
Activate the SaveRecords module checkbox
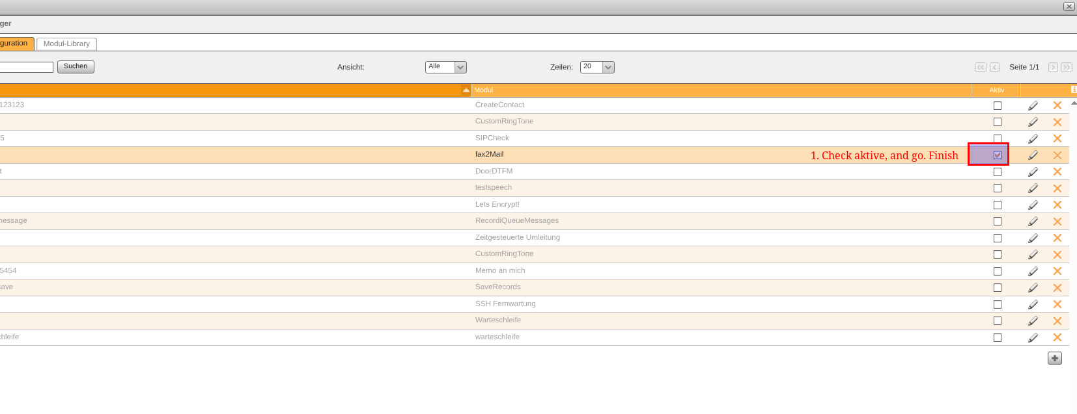[997, 288]
